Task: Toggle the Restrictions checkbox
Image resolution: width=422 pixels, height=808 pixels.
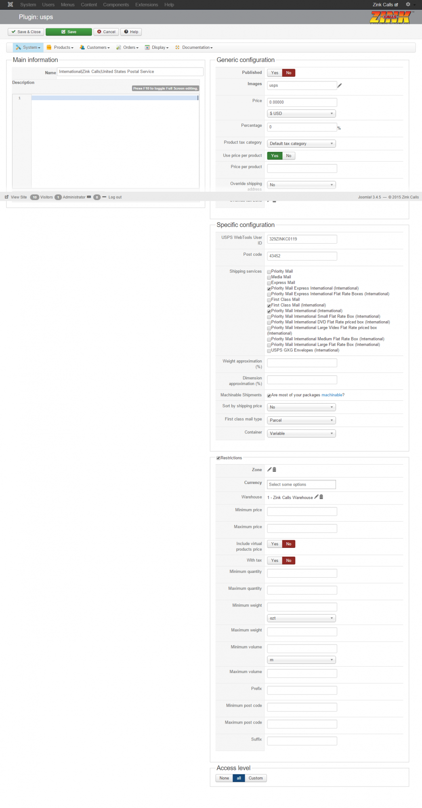Action: [218, 458]
